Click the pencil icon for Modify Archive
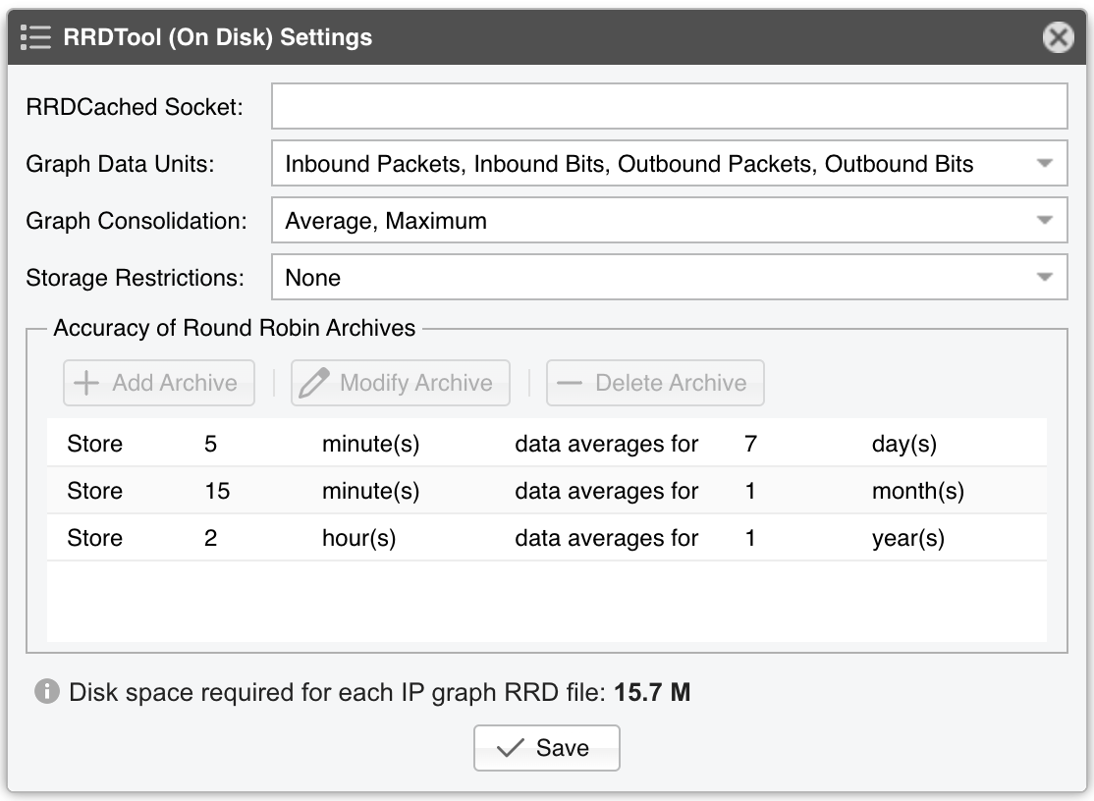 pos(313,383)
